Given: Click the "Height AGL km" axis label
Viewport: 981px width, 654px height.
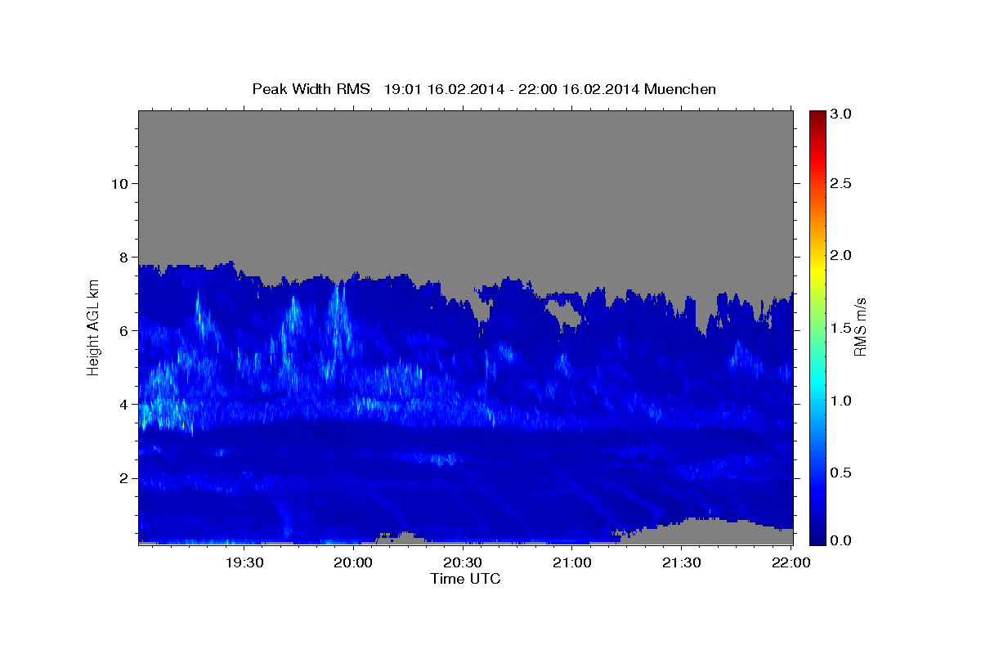Looking at the screenshot, I should pos(93,328).
